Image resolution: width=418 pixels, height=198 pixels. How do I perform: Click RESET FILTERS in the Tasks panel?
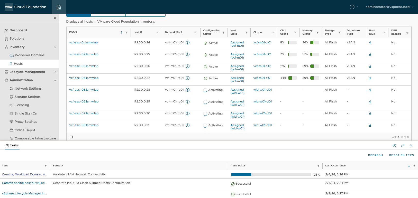pyautogui.click(x=401, y=155)
